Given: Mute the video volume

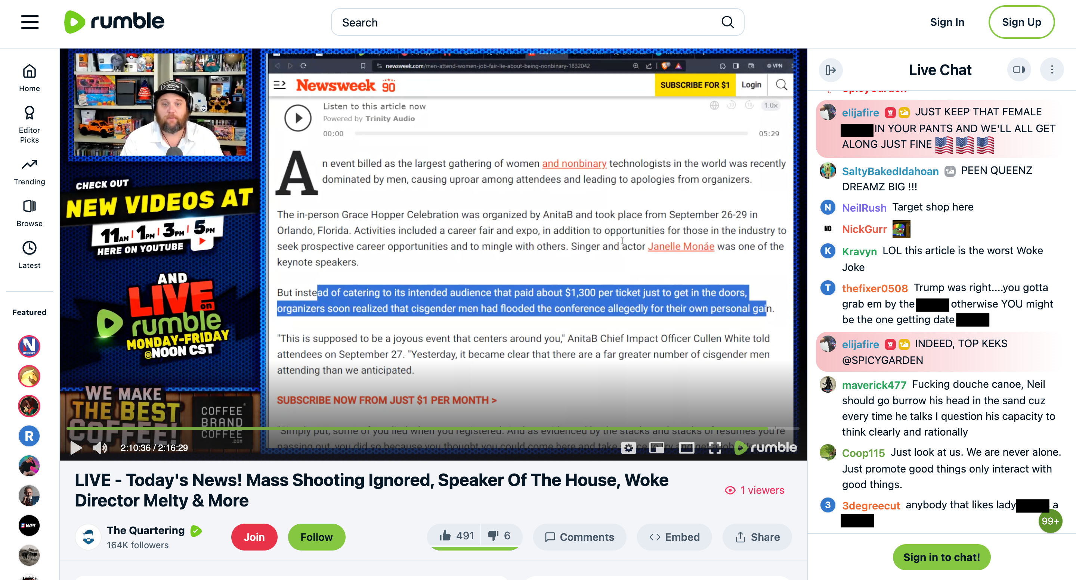Looking at the screenshot, I should [99, 448].
